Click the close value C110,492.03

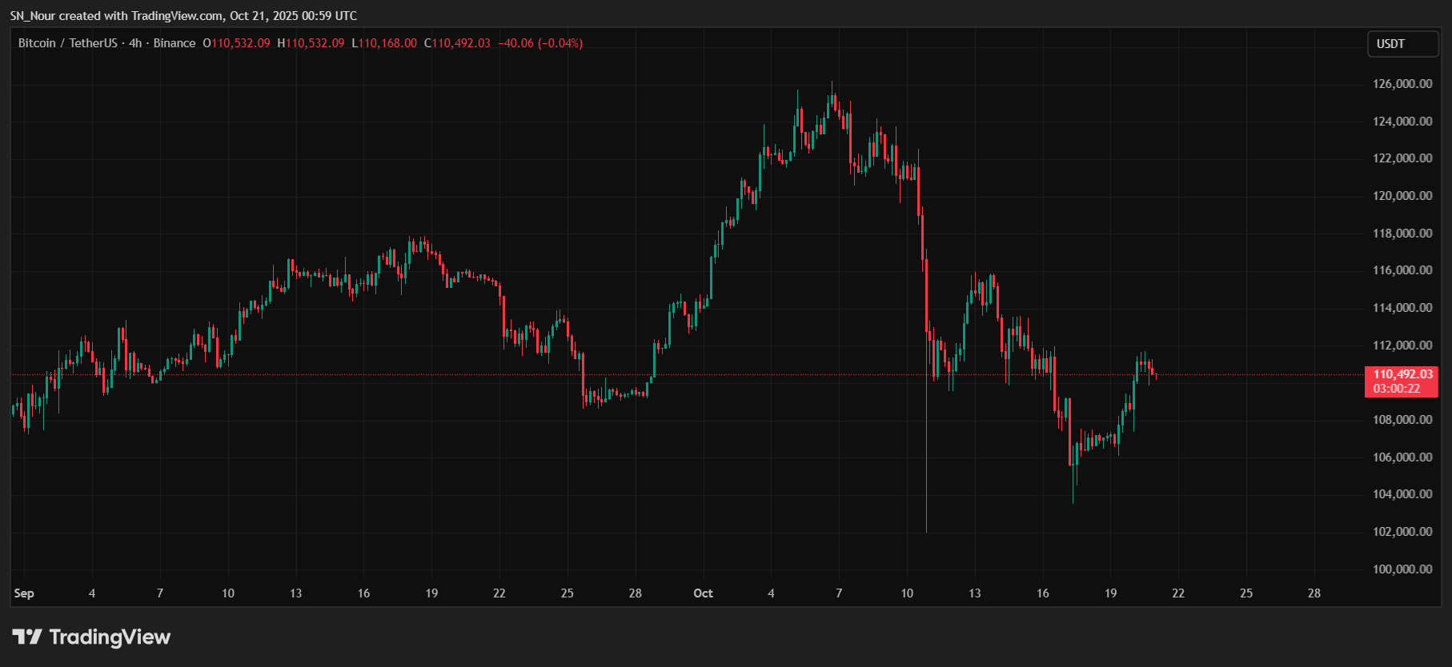click(x=457, y=43)
